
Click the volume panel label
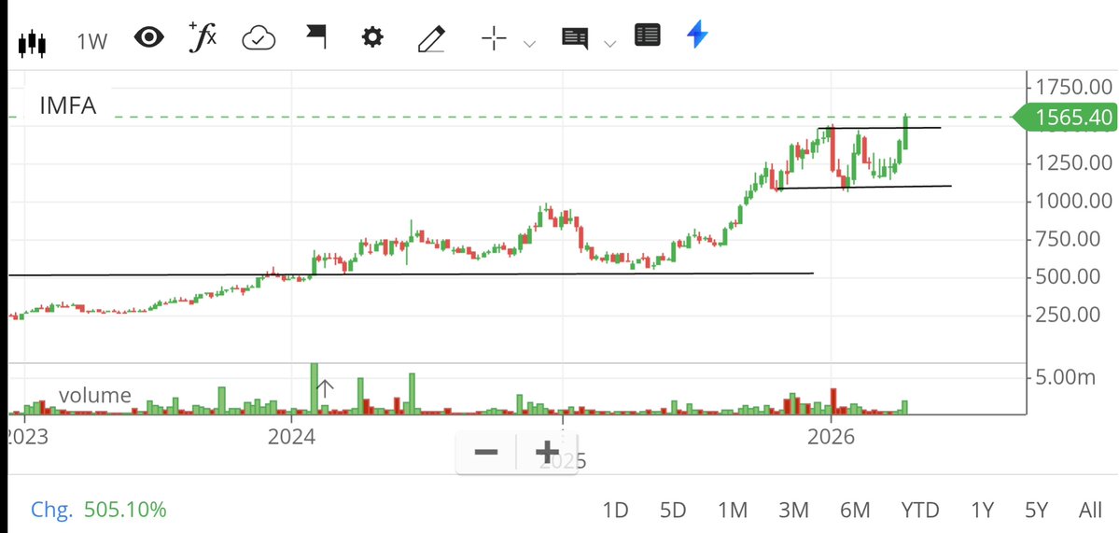click(95, 395)
